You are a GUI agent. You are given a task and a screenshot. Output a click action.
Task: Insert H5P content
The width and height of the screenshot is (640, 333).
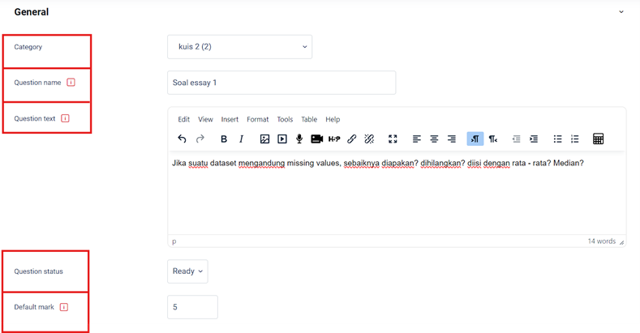tap(334, 139)
